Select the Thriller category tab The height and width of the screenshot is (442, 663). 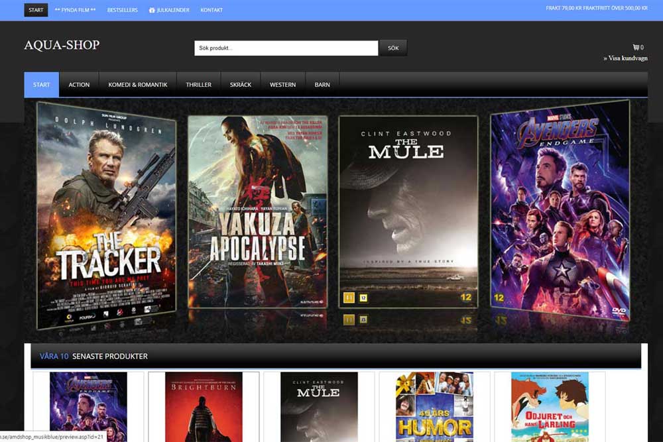tap(199, 85)
